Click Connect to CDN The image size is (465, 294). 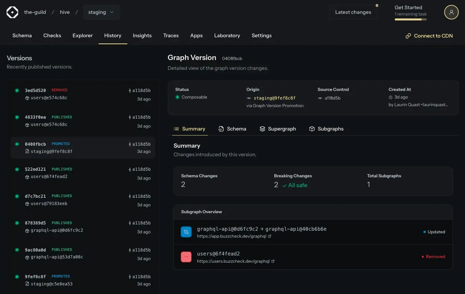click(x=429, y=36)
